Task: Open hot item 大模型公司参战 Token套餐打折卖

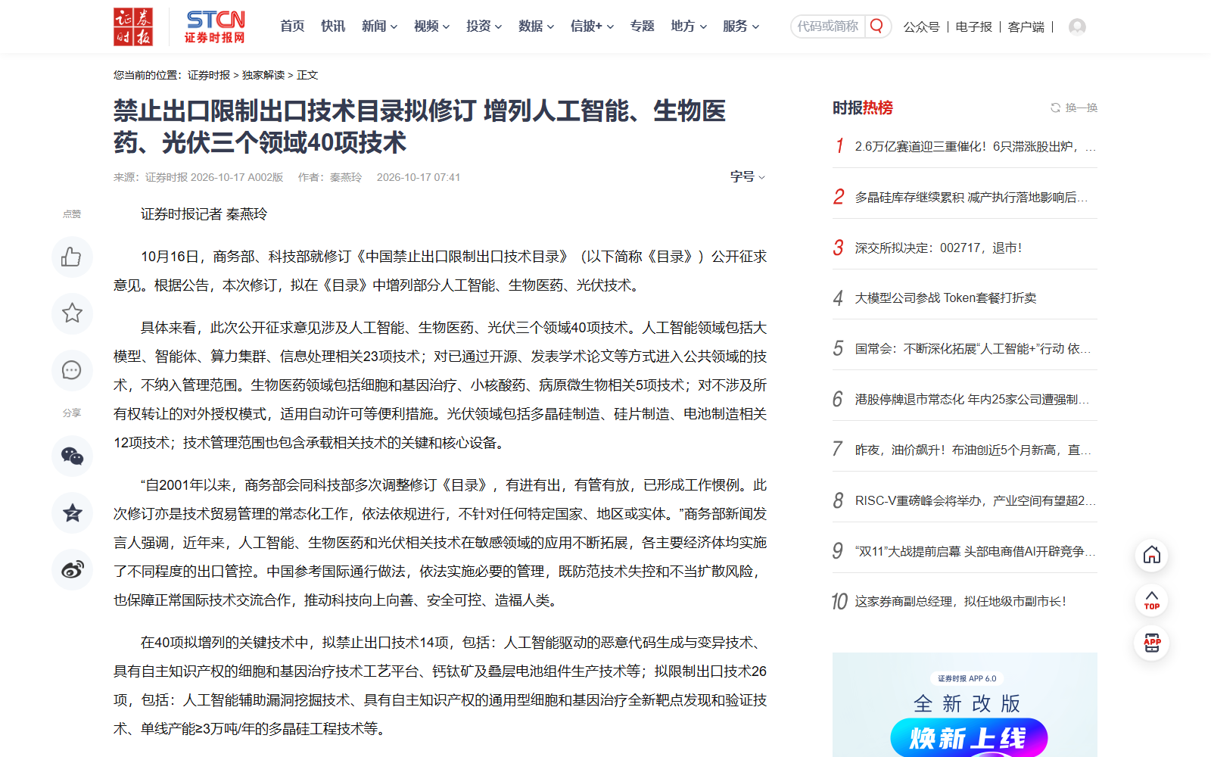Action: pyautogui.click(x=946, y=298)
